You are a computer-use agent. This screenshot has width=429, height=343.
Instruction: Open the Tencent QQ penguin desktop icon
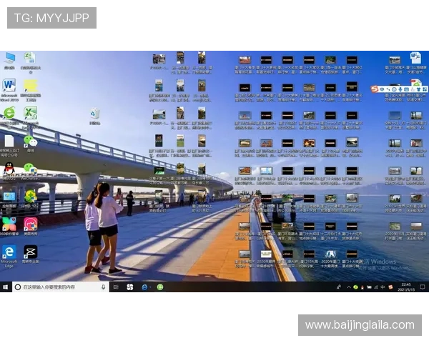pyautogui.click(x=9, y=169)
